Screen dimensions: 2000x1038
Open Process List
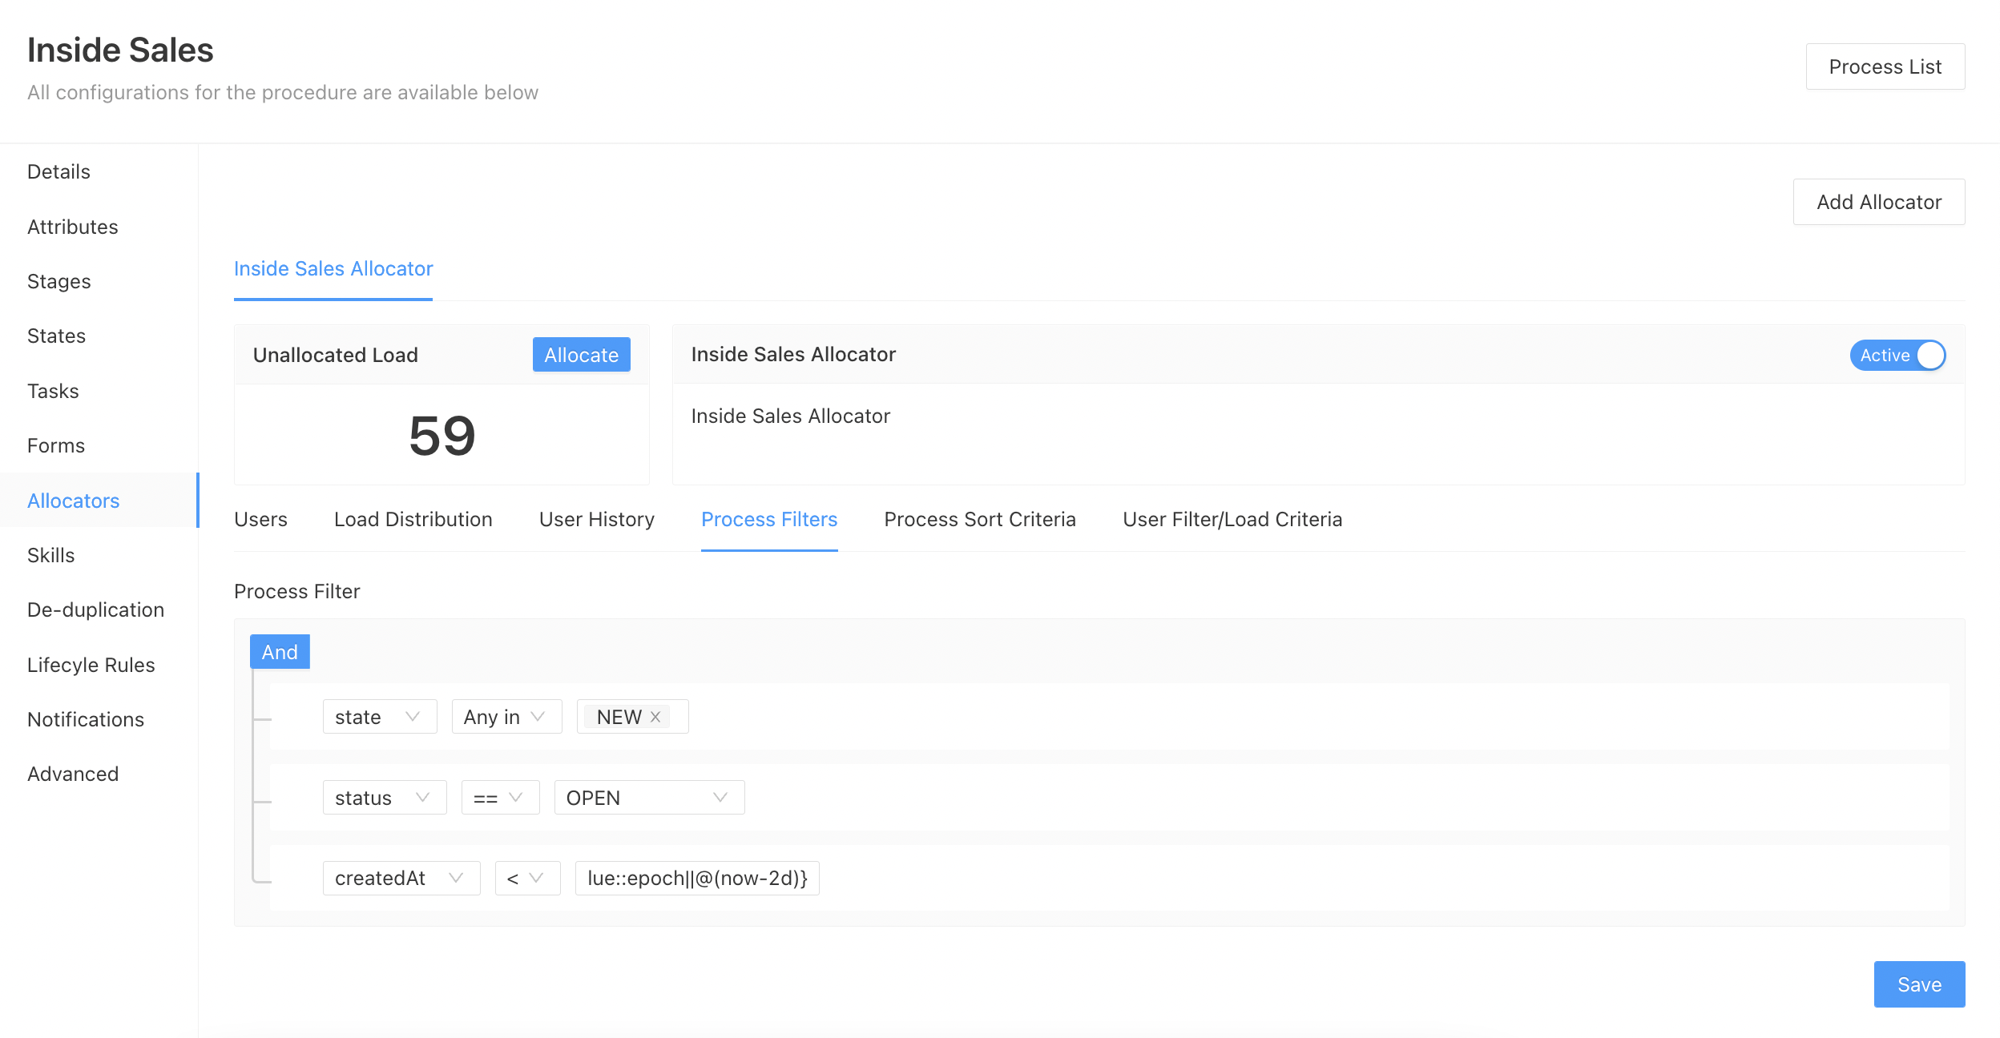(x=1885, y=66)
